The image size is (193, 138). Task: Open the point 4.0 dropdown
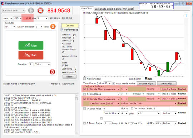click(149, 113)
